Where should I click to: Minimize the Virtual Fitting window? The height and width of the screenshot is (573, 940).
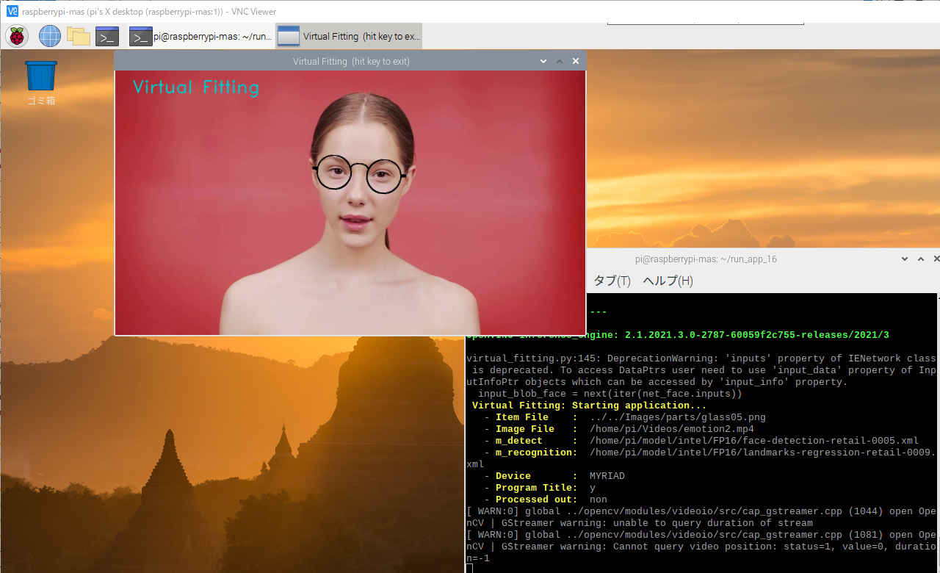(x=543, y=61)
